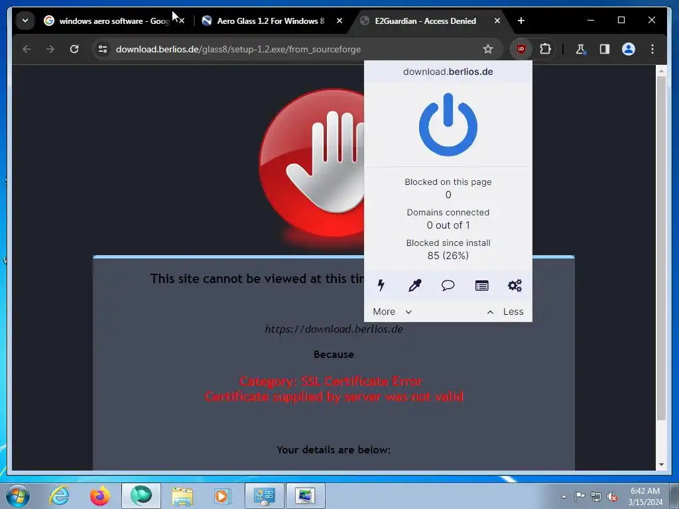679x509 pixels.
Task: Close the Aero Glass 1.2 tab
Action: [x=339, y=21]
